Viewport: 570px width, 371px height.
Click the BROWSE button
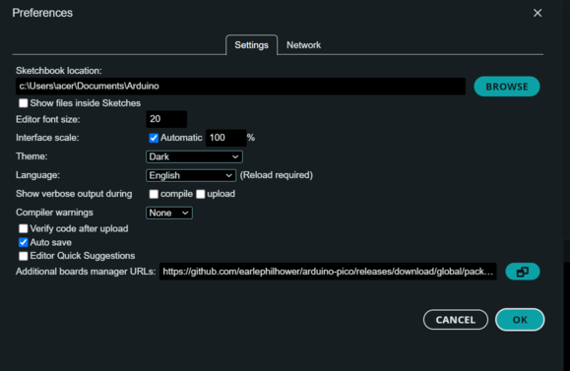(507, 87)
